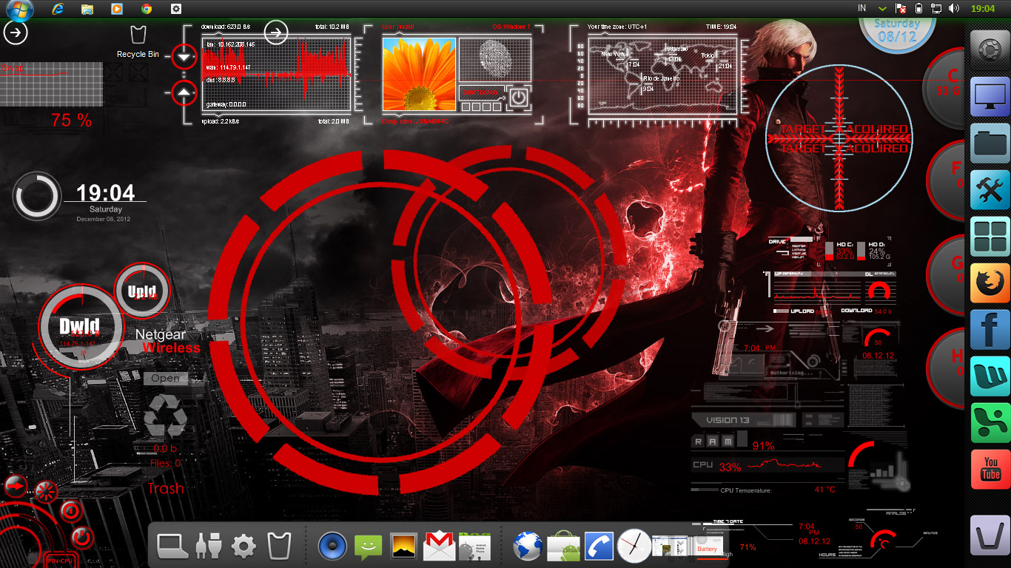Click the Open button above the Trash widget
This screenshot has height=568, width=1011.
(164, 378)
